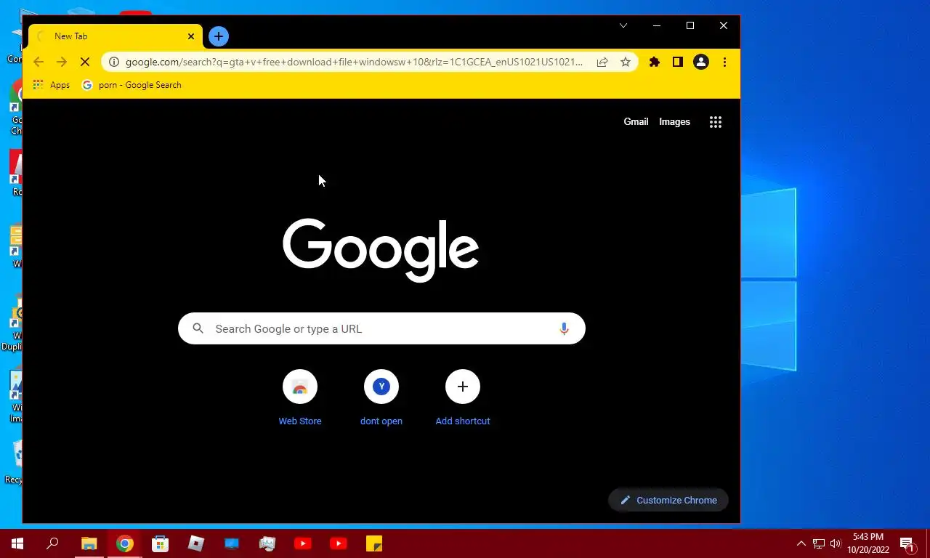
Task: Click the Google search box
Action: click(381, 328)
